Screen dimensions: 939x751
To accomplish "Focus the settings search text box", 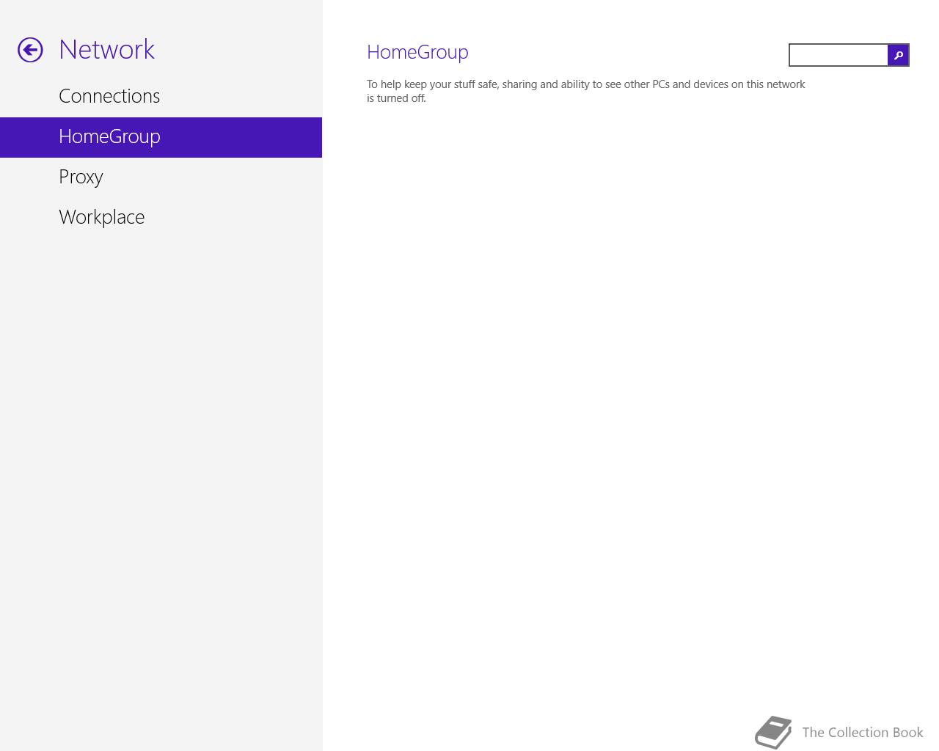I will 838,55.
